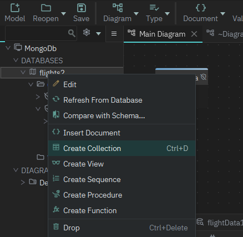
Task: Collapse the flights2 database node
Action: (23, 72)
